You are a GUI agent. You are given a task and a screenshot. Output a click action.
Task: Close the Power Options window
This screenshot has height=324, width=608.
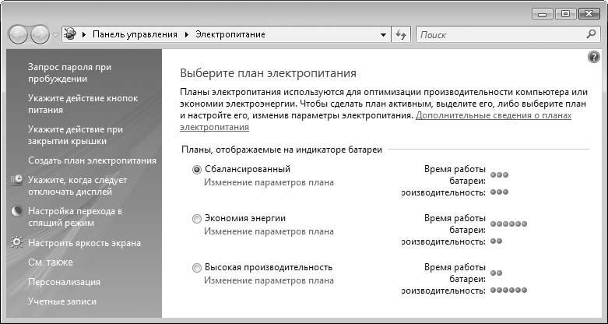(x=589, y=14)
